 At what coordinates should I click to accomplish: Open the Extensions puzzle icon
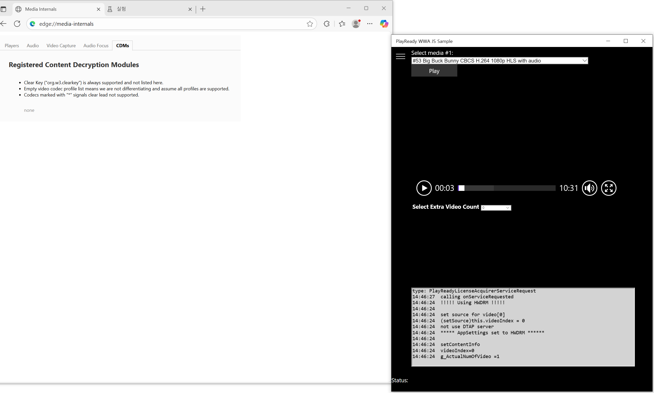click(x=326, y=24)
